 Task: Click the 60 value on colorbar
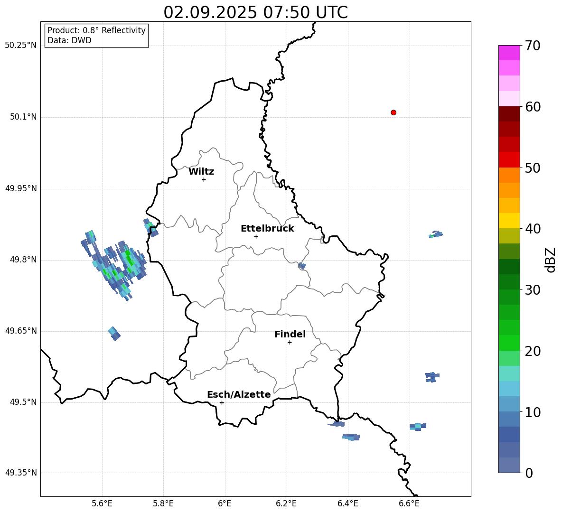click(533, 107)
